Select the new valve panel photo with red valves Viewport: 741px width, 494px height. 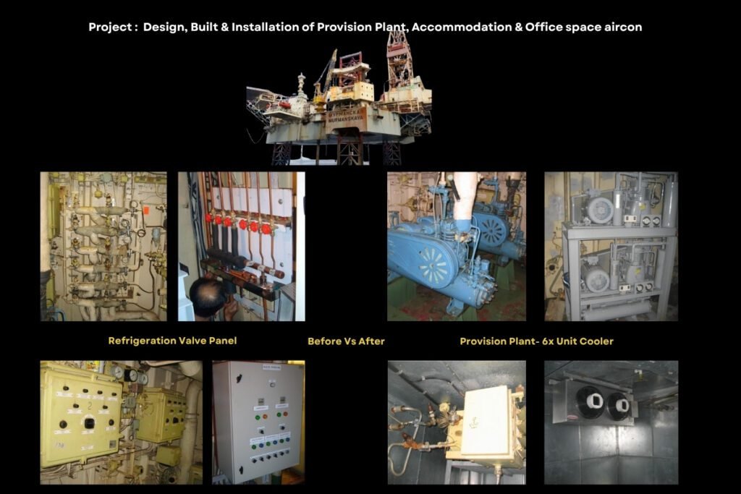241,246
